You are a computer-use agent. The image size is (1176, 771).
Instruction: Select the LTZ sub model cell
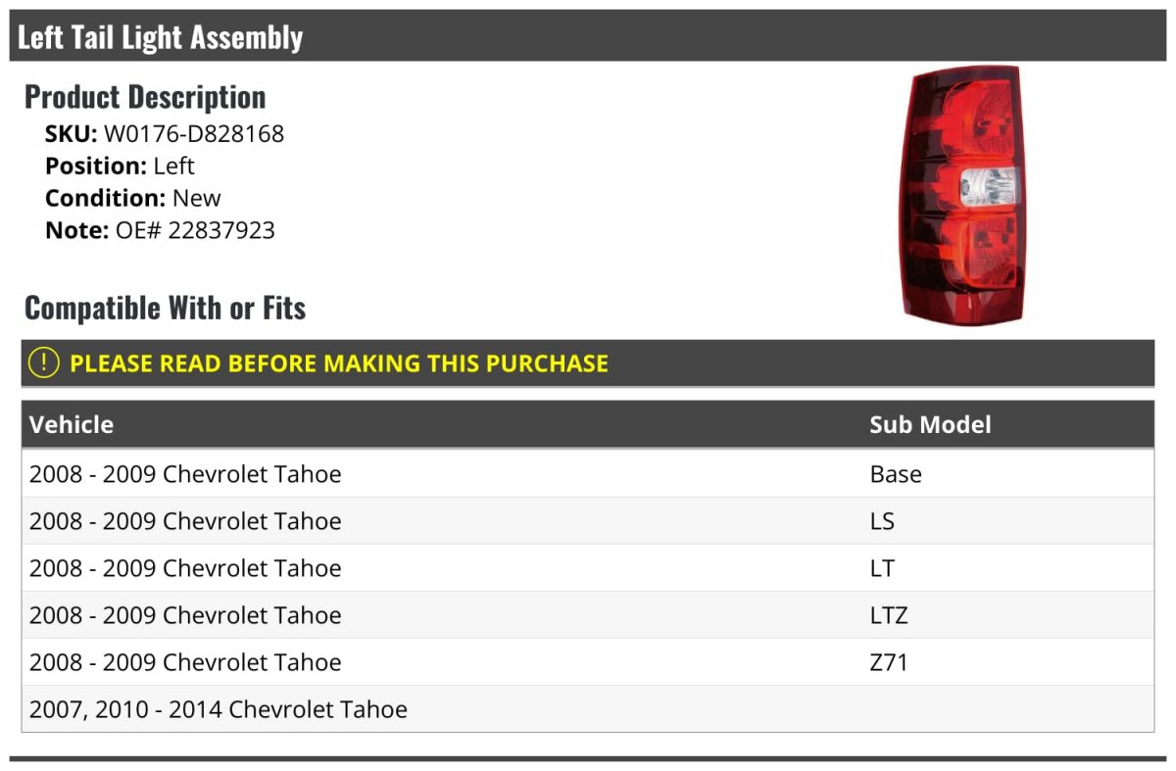point(889,615)
